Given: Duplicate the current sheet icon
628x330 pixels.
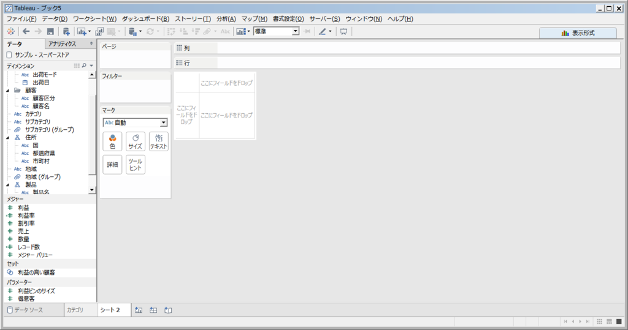Looking at the screenshot, I should [99, 31].
